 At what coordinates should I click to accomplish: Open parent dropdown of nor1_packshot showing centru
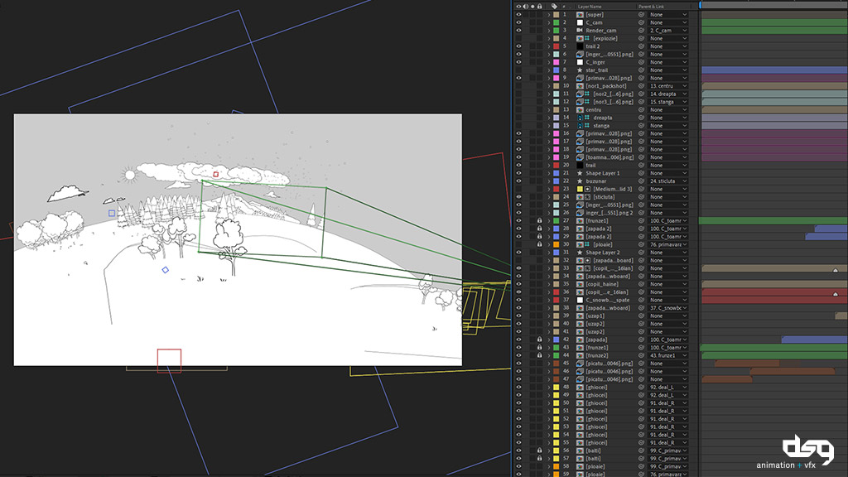pos(668,86)
